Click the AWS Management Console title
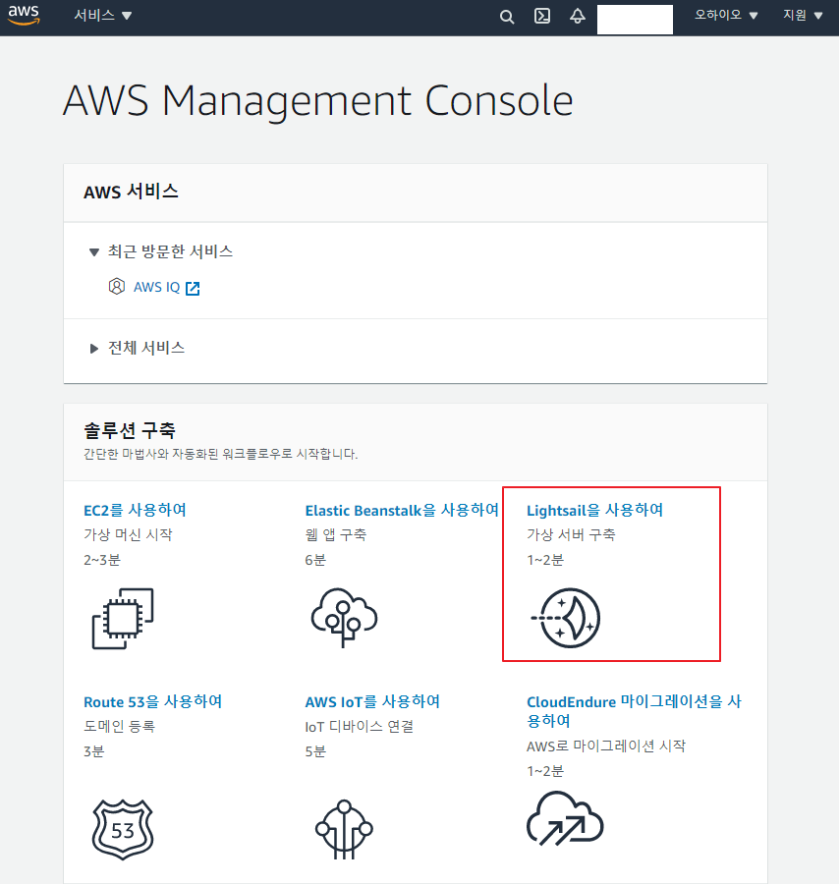Image resolution: width=839 pixels, height=884 pixels. tap(318, 101)
